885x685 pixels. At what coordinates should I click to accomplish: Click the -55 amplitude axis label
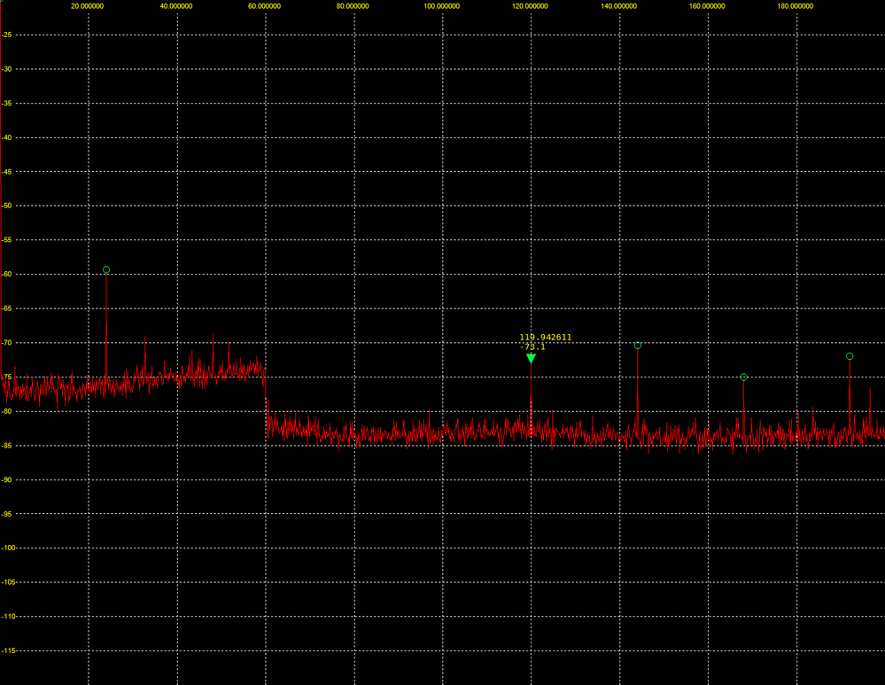[x=7, y=240]
